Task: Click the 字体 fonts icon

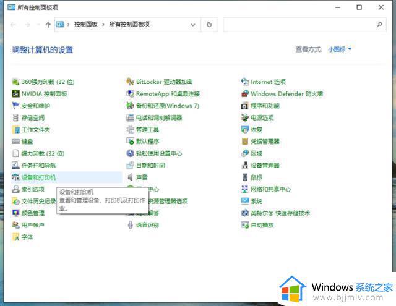Action: click(x=15, y=237)
